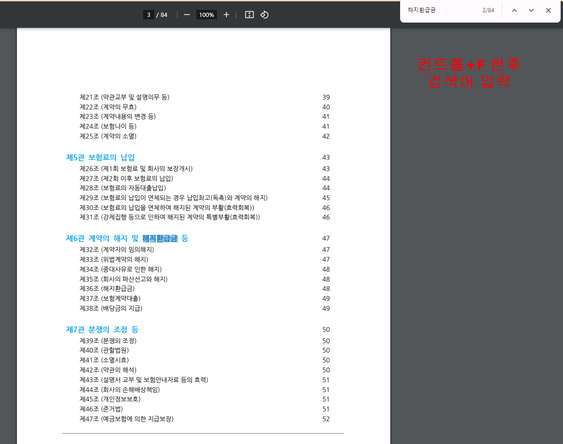Open 제35조 (회사의 파산선고와 해지) entry
The height and width of the screenshot is (444, 563).
pyautogui.click(x=123, y=279)
